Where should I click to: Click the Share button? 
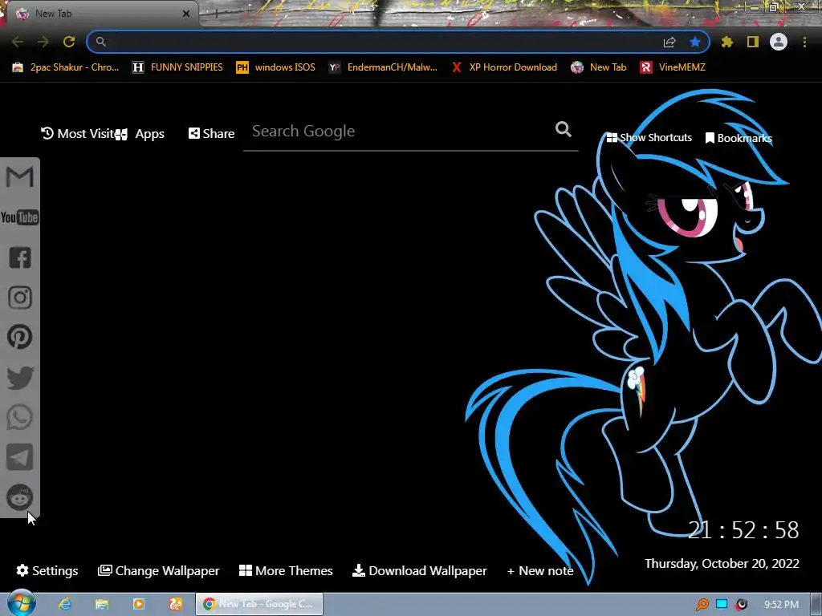tap(211, 134)
